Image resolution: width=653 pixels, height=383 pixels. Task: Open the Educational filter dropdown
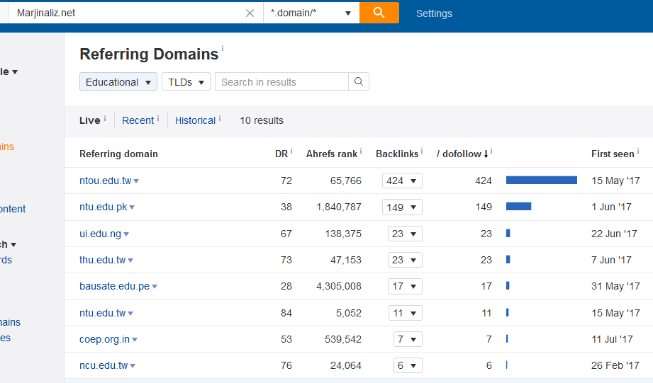(x=118, y=81)
